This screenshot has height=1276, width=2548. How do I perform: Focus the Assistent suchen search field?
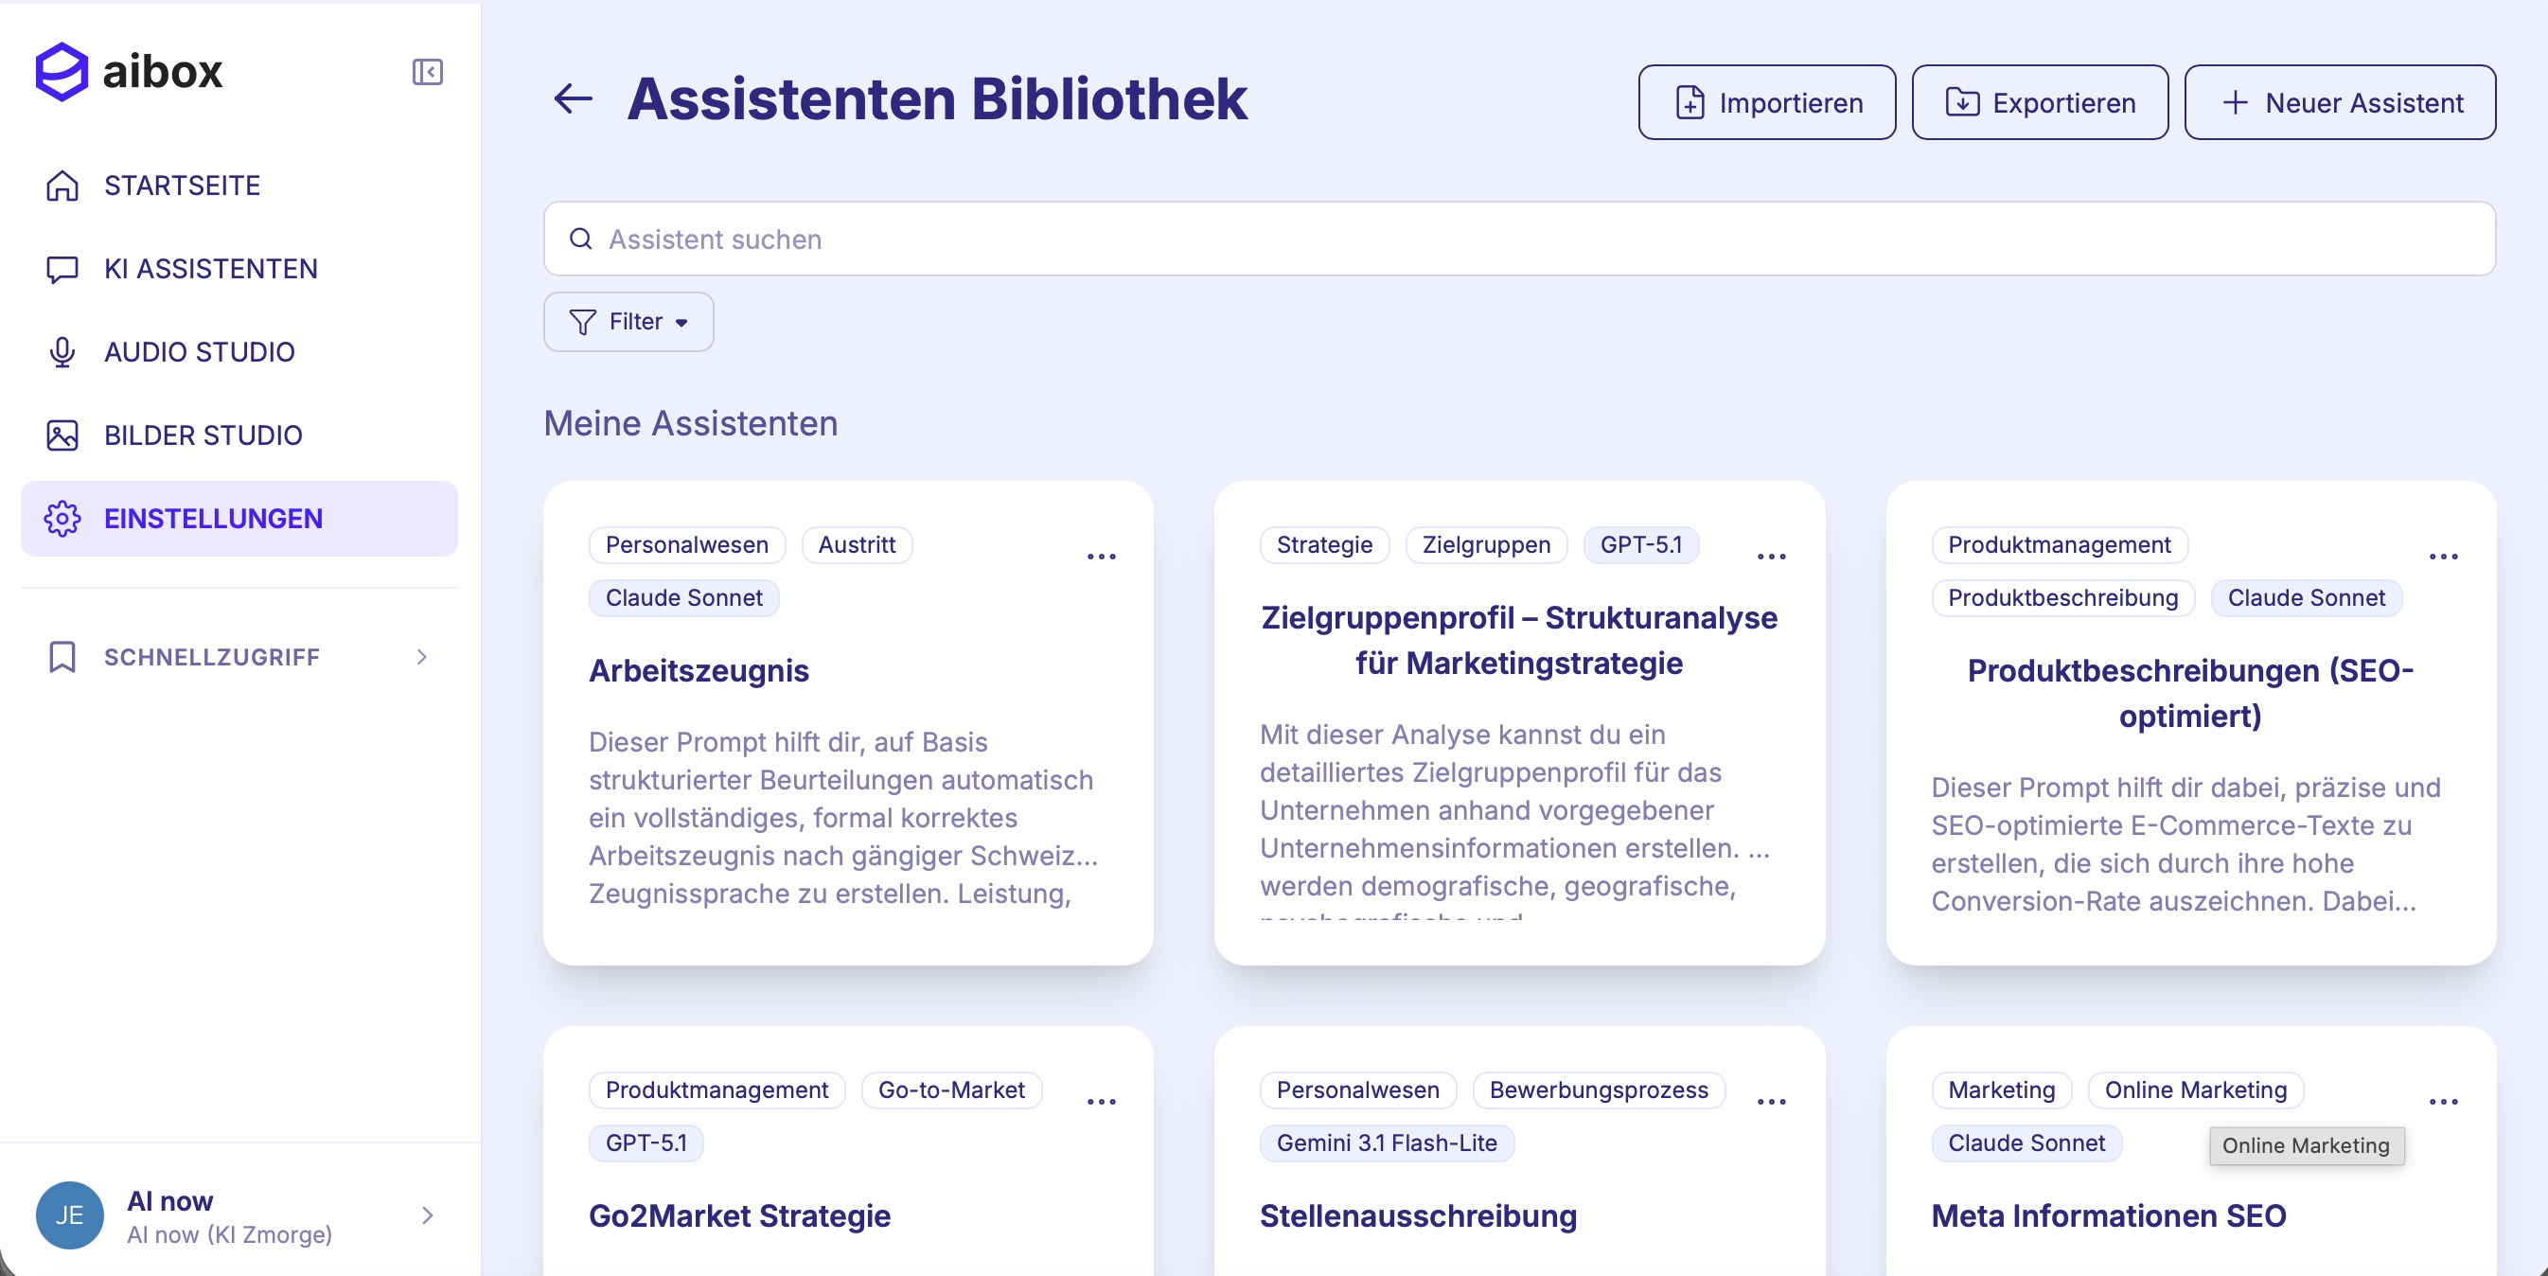tap(1519, 239)
